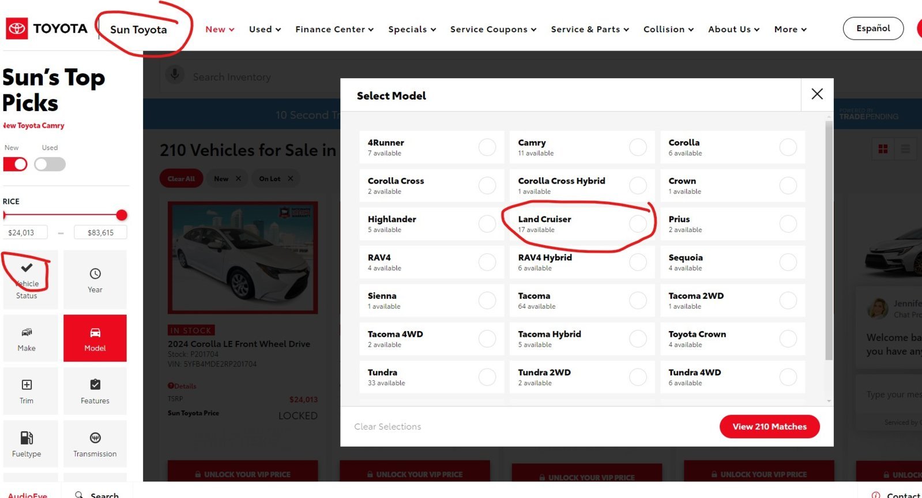922x498 pixels.
Task: Select the Tundra 2WD model radio
Action: 638,377
